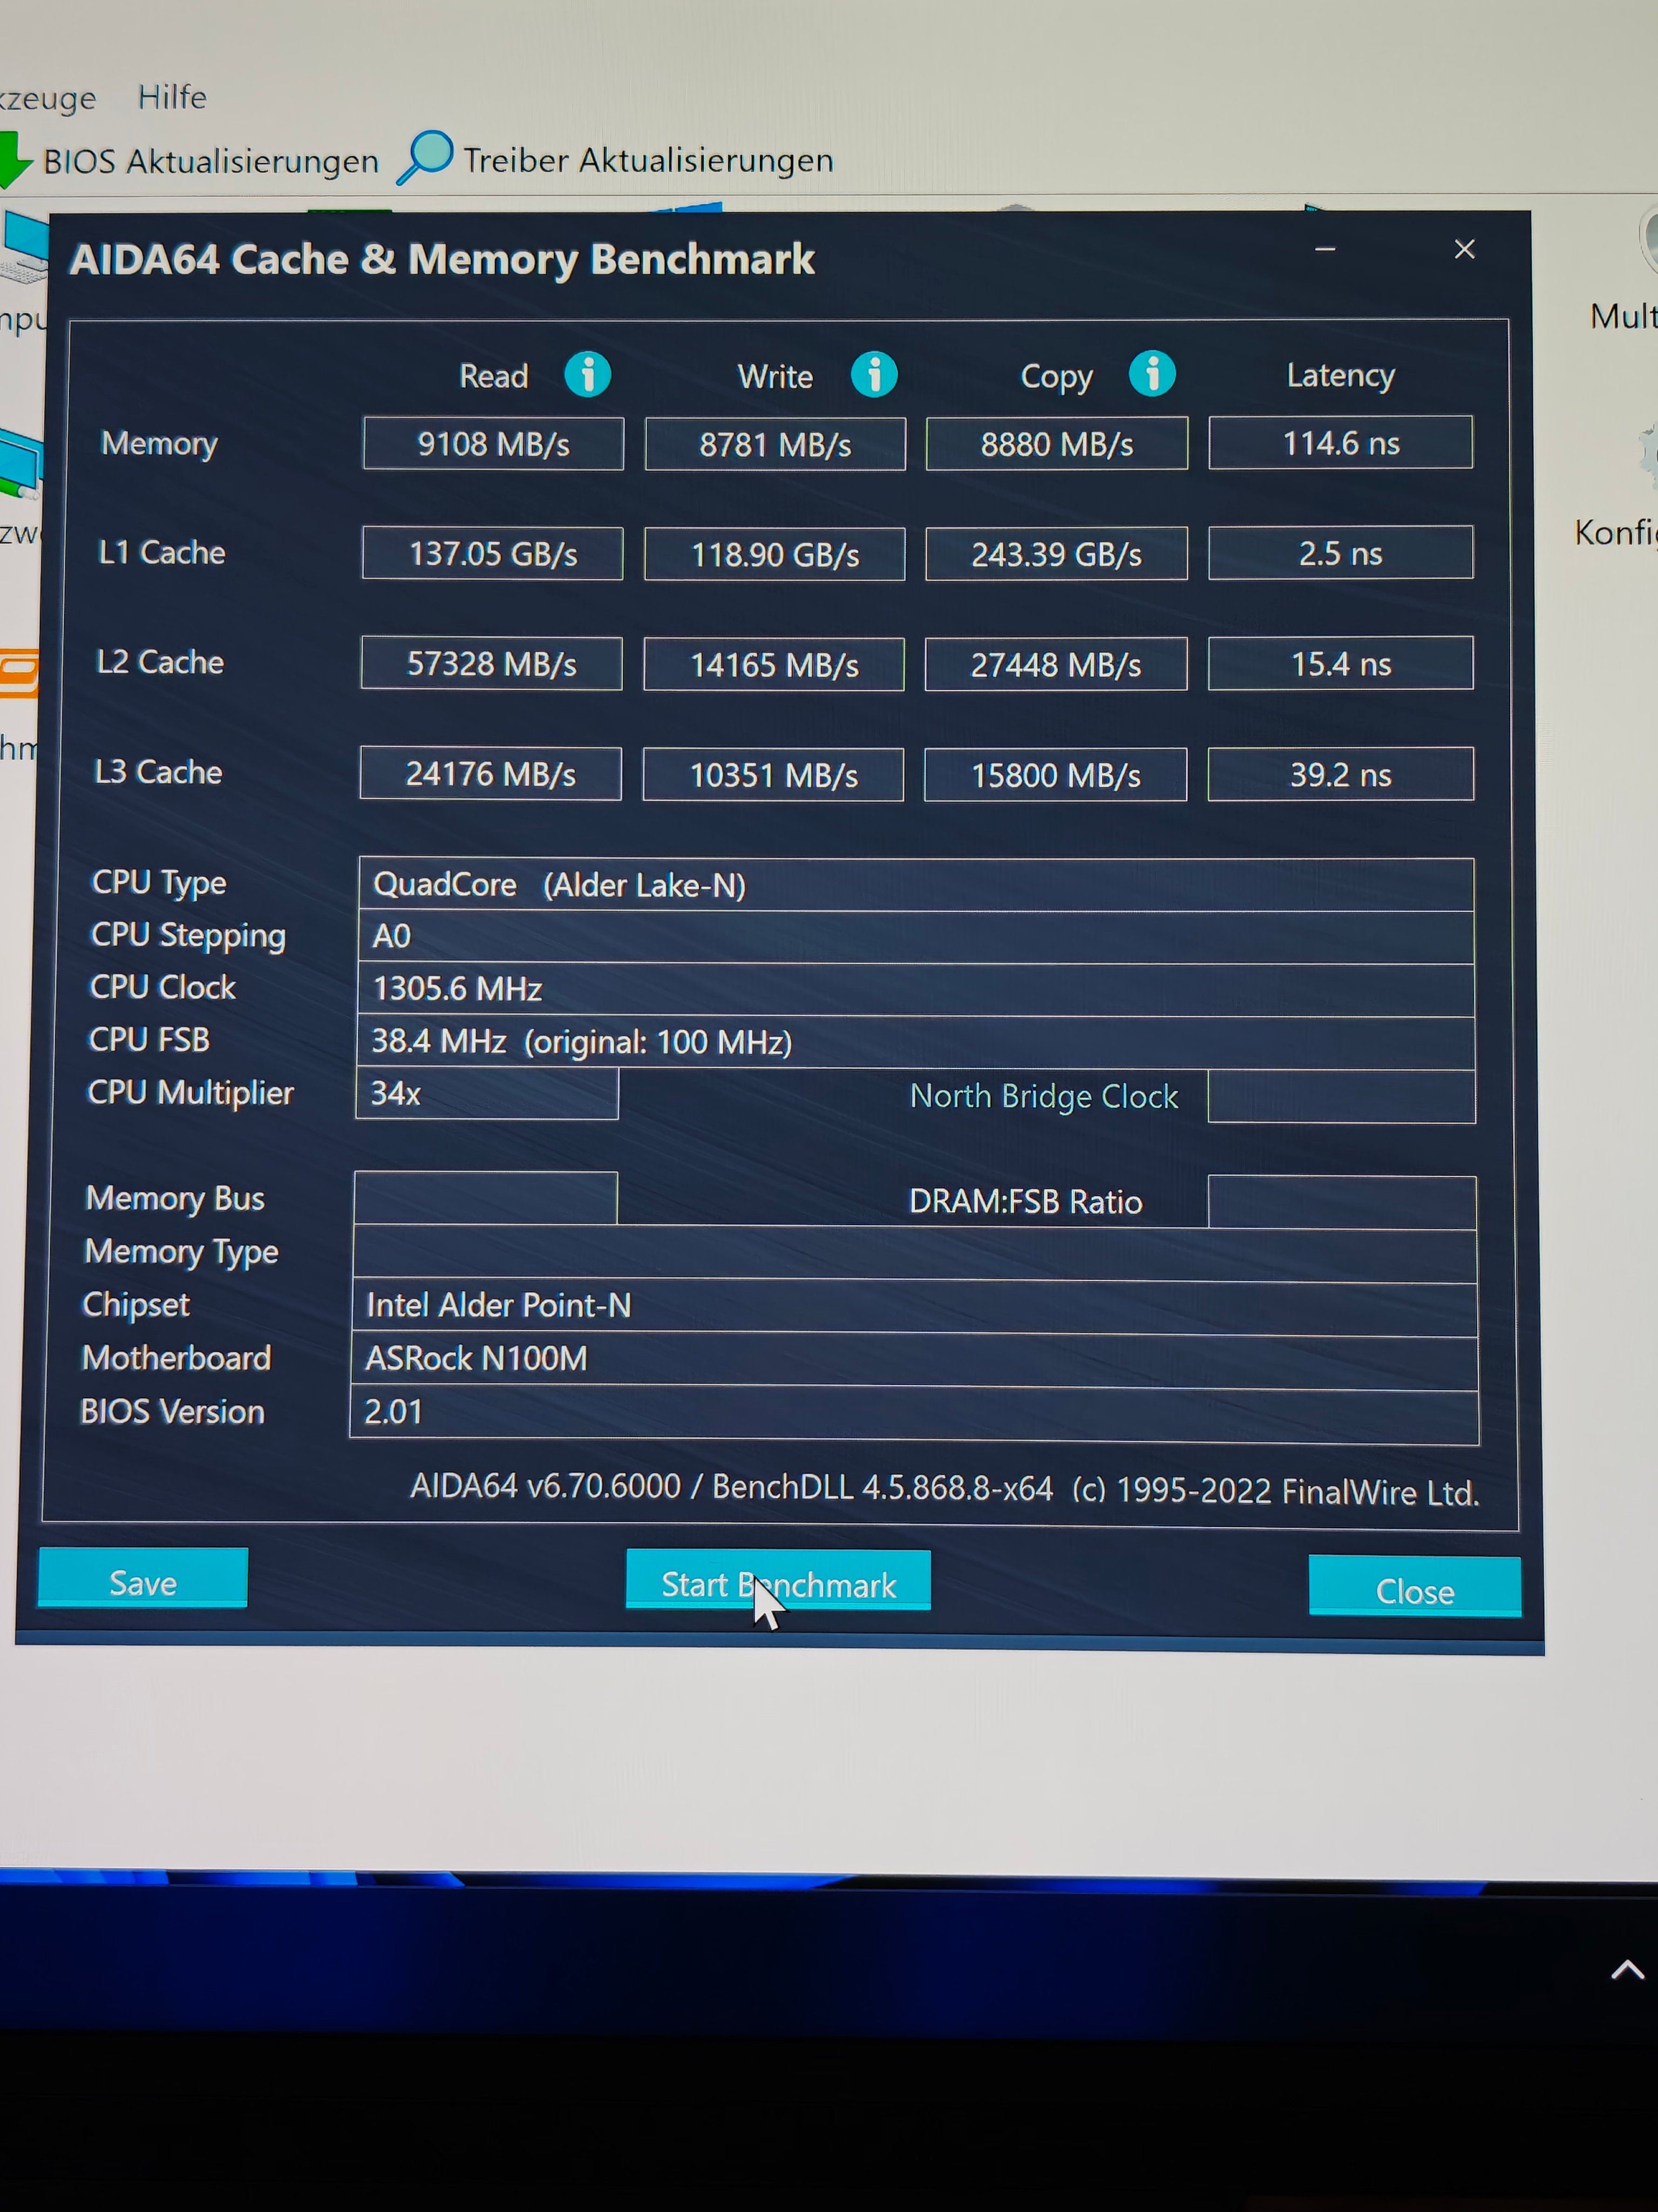Select the L1 Cache Copy result field

pyautogui.click(x=1055, y=554)
